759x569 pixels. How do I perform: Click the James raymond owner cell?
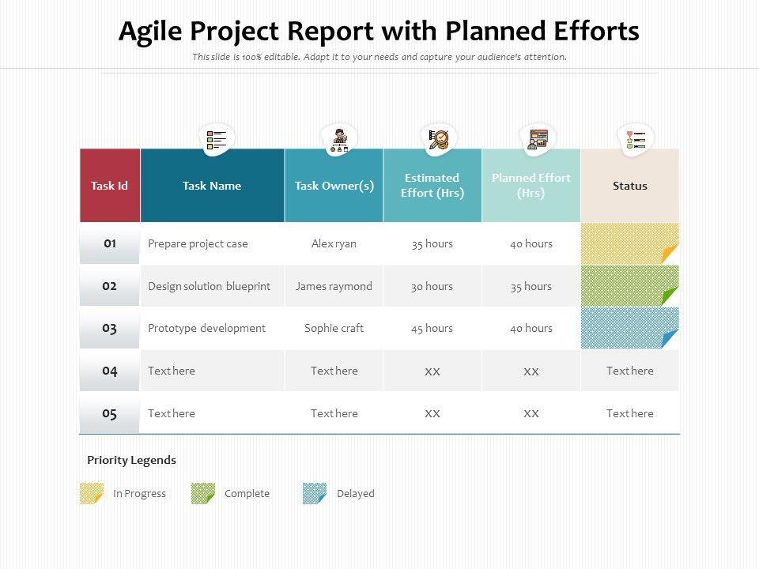coord(334,286)
